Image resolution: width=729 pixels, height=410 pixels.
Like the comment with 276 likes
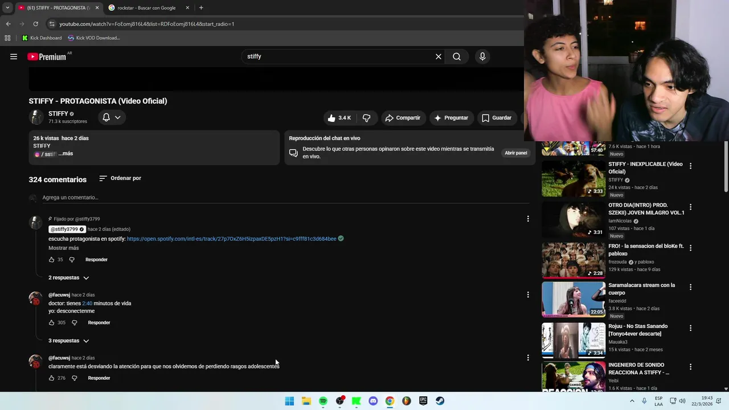52,378
